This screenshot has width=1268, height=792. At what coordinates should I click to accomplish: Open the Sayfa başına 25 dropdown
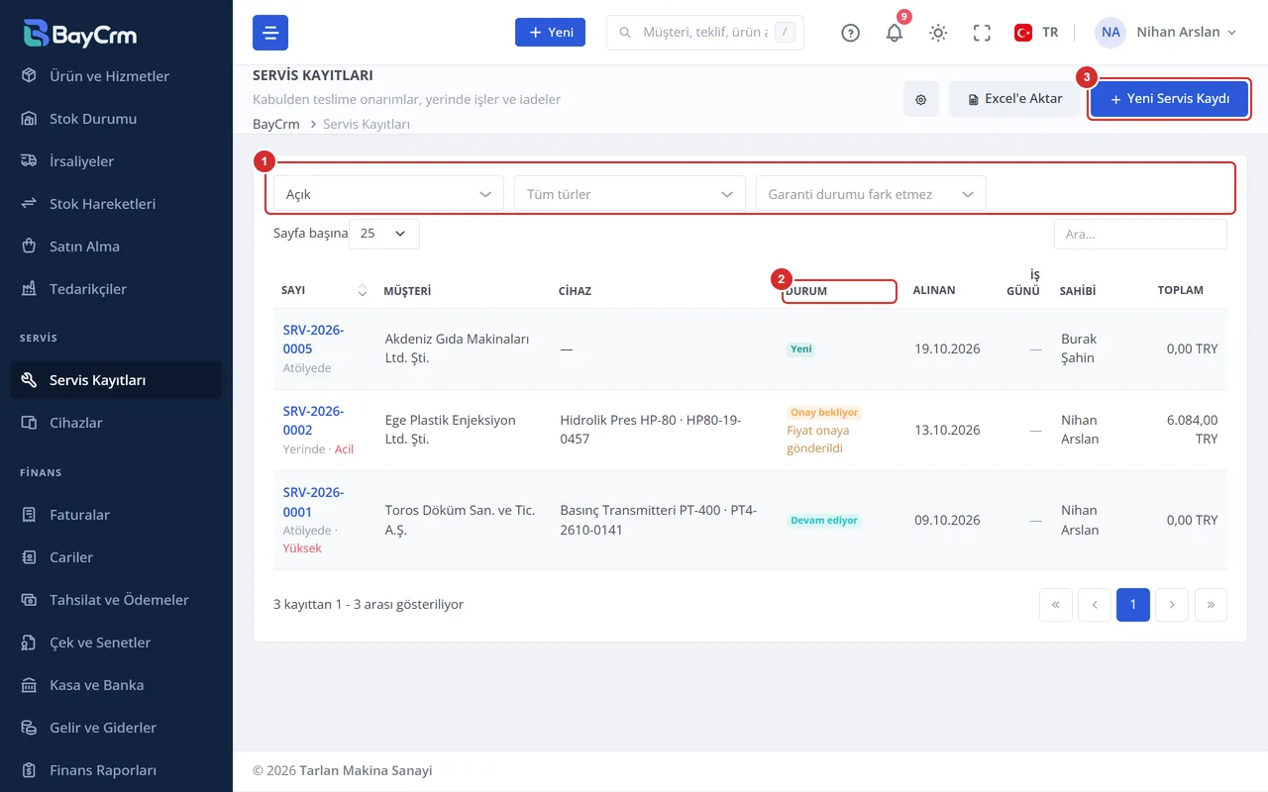[x=384, y=234]
